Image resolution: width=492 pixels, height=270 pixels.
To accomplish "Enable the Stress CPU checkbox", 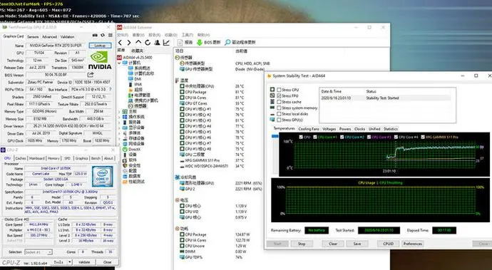I will click(279, 90).
